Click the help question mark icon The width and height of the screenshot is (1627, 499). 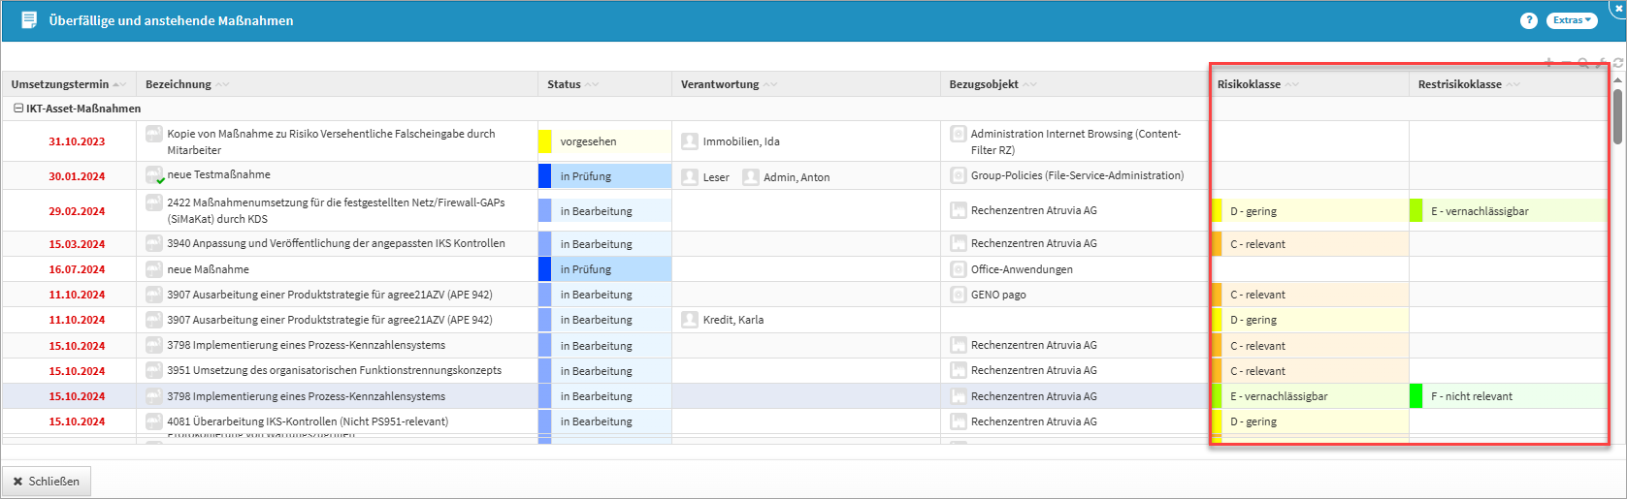tap(1529, 20)
